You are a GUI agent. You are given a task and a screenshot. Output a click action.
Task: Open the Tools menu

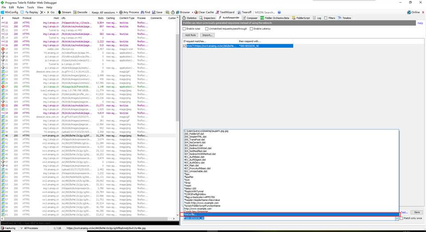click(31, 8)
